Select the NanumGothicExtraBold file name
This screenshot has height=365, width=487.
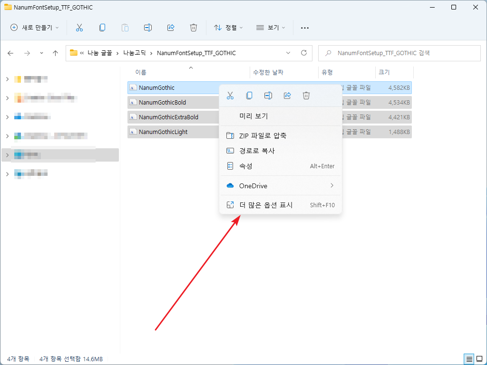169,117
